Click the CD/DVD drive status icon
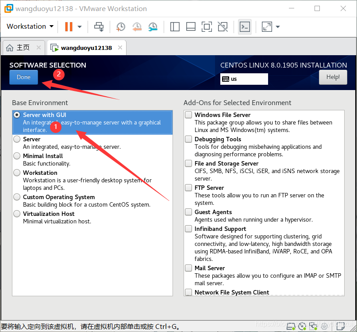The width and height of the screenshot is (357, 332). pyautogui.click(x=302, y=327)
